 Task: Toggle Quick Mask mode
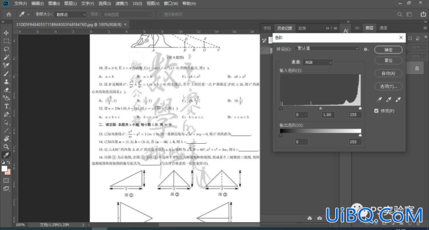tap(6, 180)
